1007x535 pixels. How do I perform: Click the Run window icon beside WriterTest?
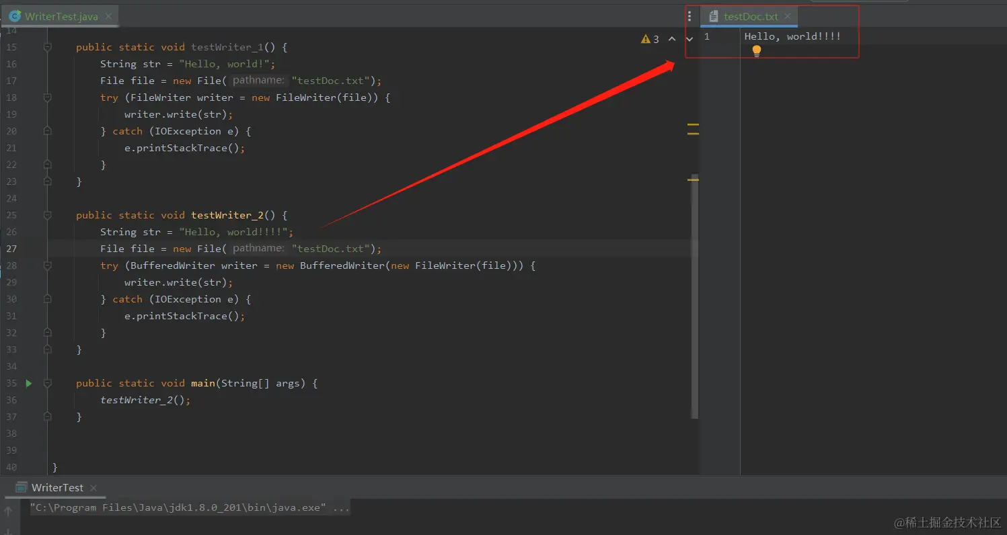pos(22,487)
